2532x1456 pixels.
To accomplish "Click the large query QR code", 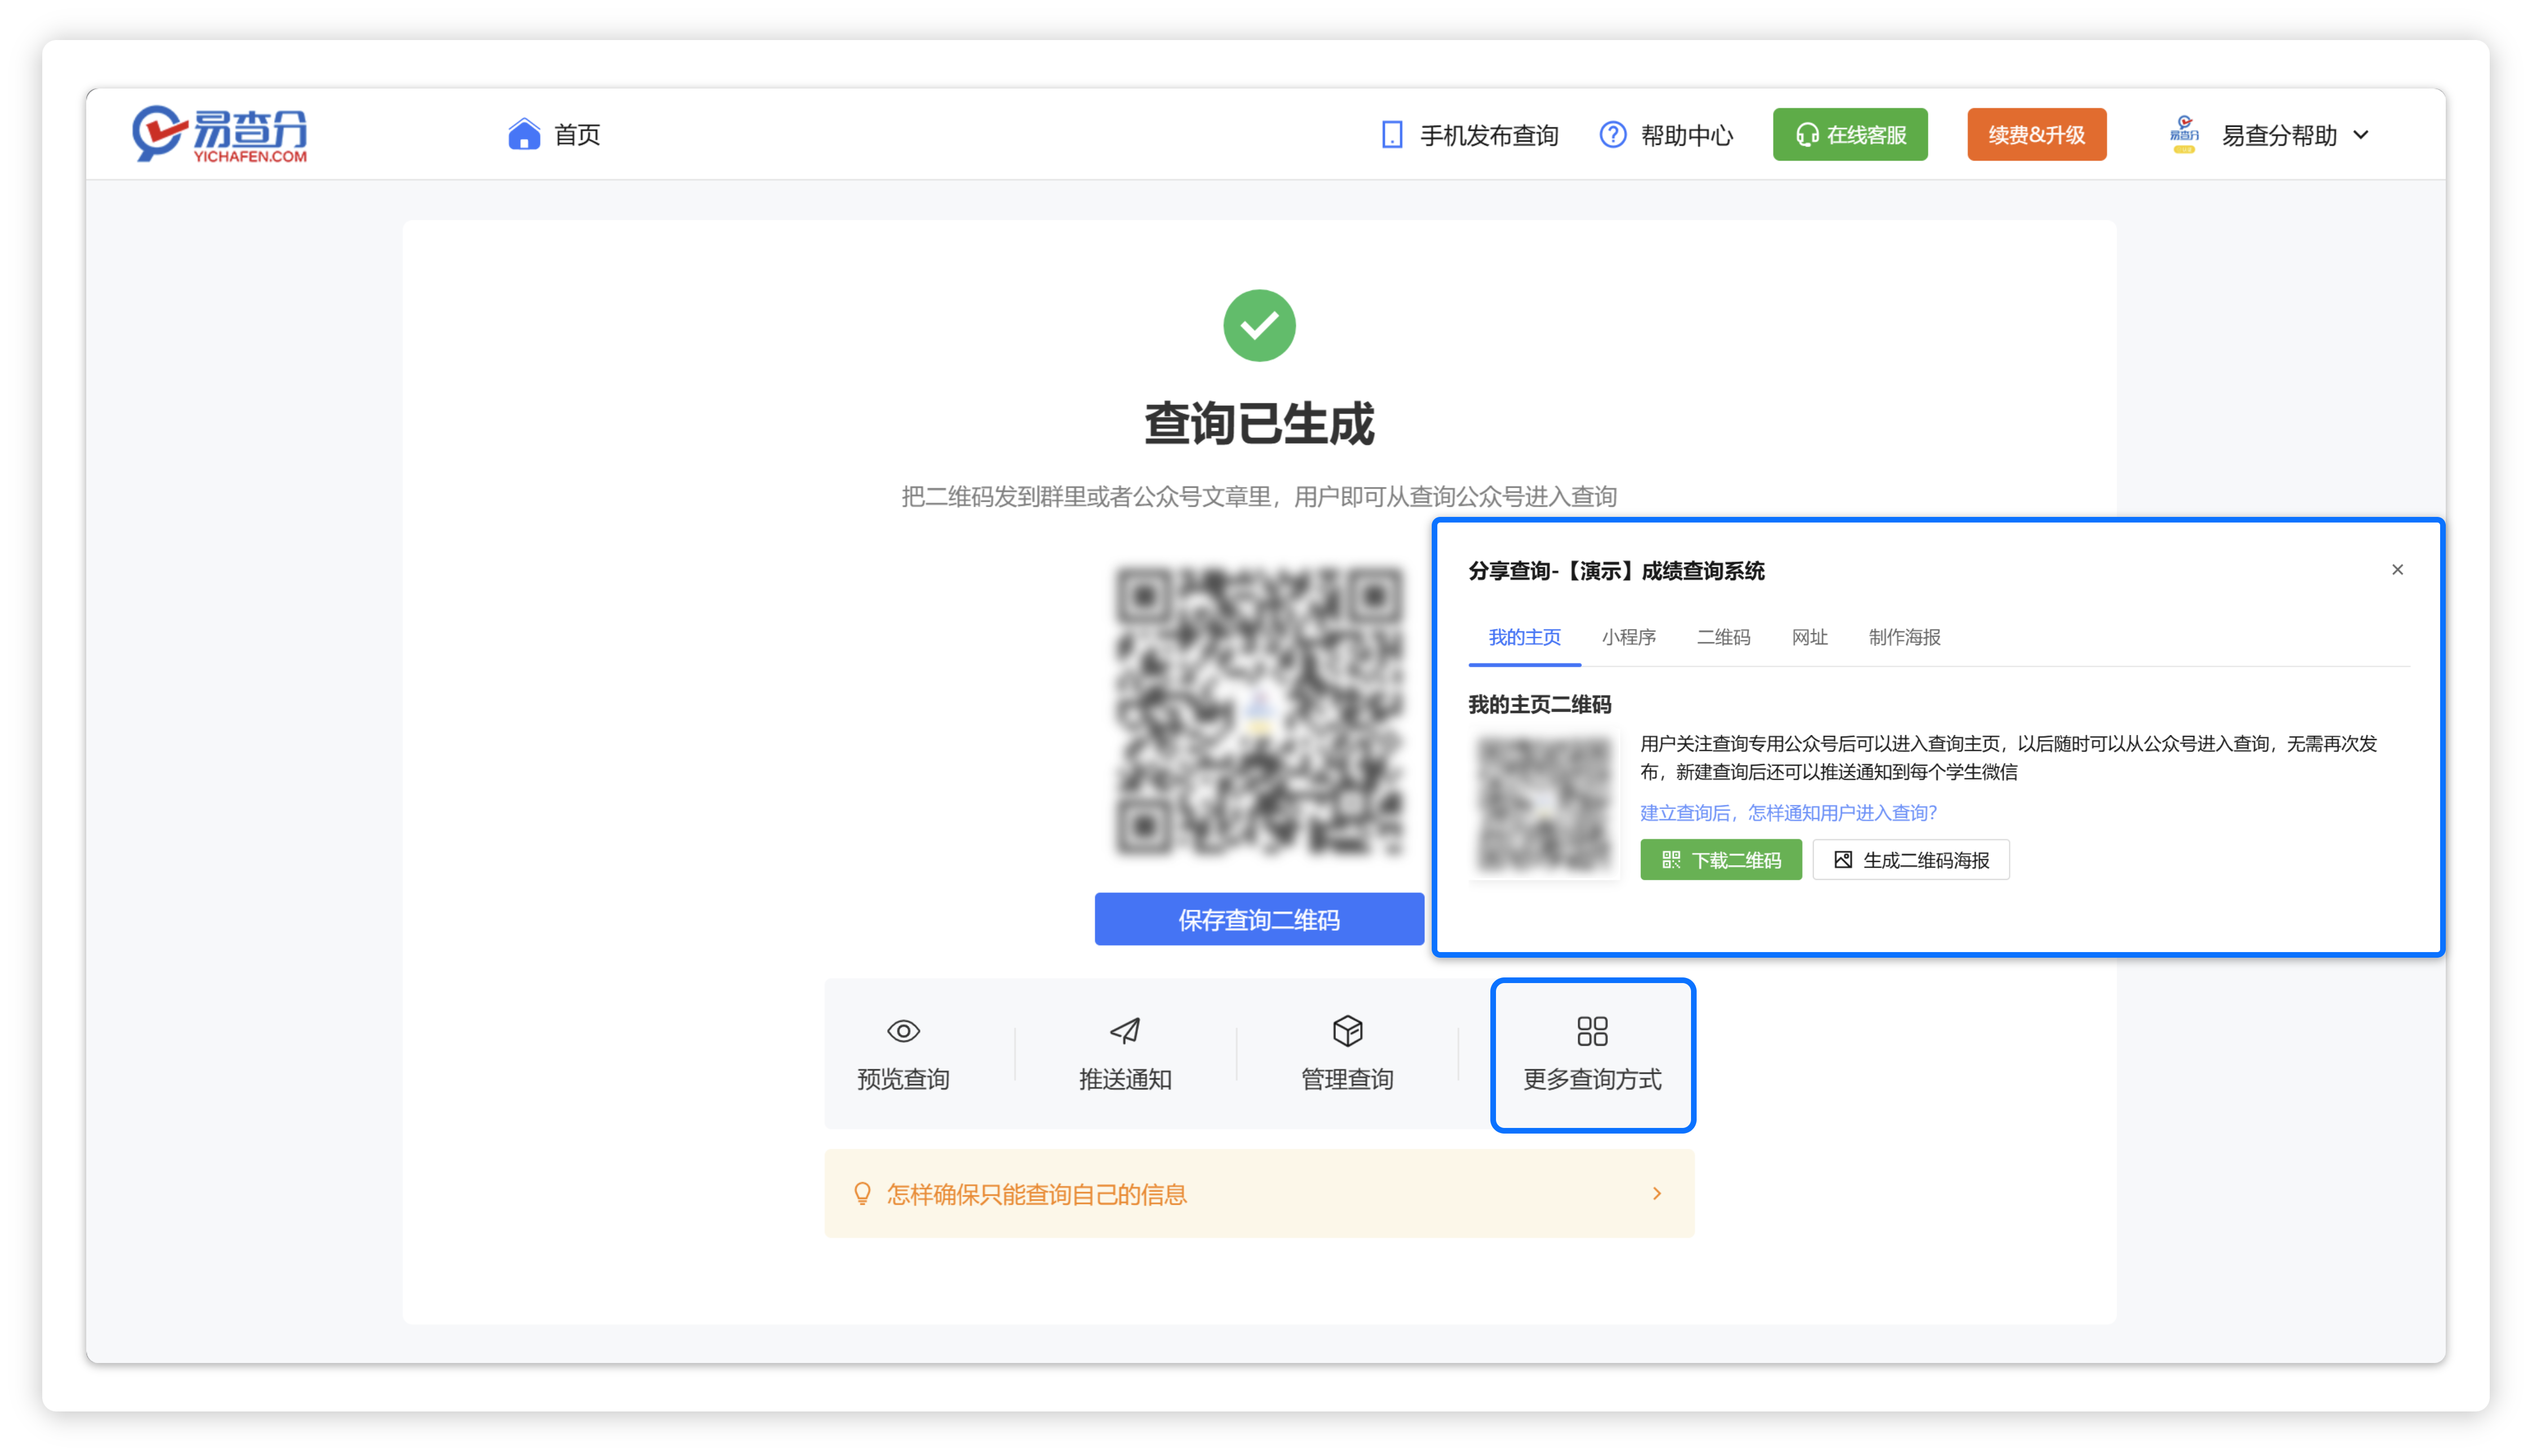I will 1259,711.
